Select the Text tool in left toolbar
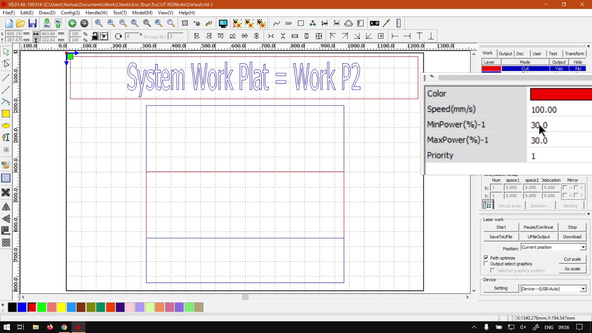 [6, 137]
